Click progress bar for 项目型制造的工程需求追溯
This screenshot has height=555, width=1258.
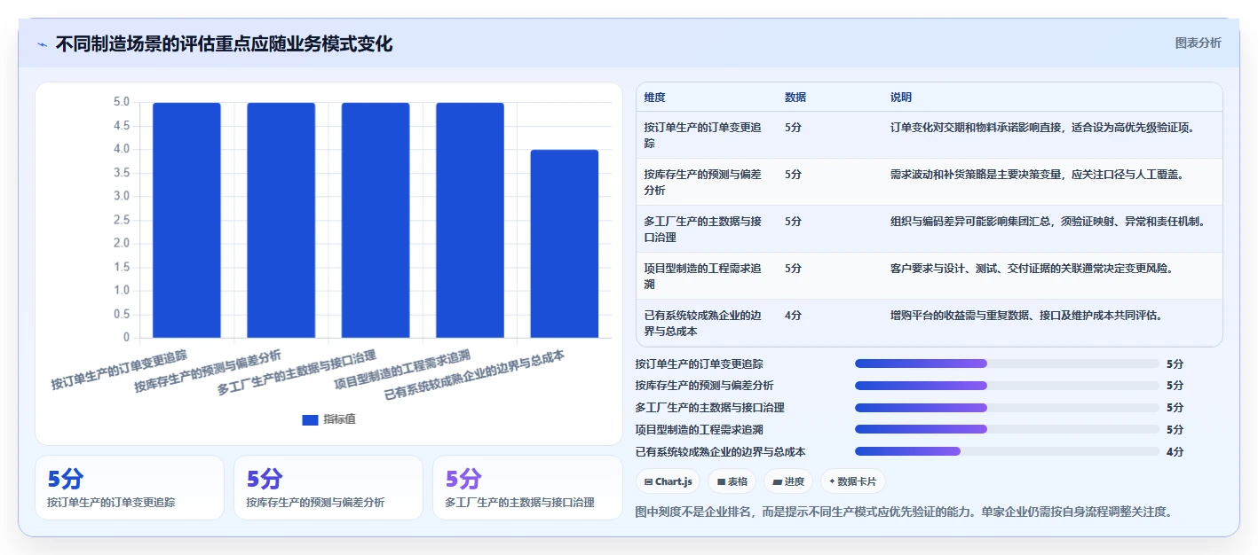coord(1007,429)
